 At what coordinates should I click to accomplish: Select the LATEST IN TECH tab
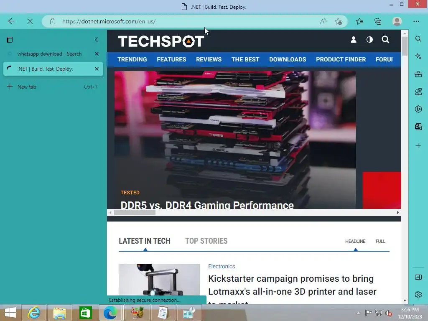click(145, 241)
